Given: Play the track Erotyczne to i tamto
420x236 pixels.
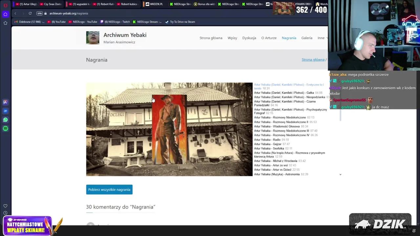Looking at the screenshot, I should pyautogui.click(x=289, y=87).
